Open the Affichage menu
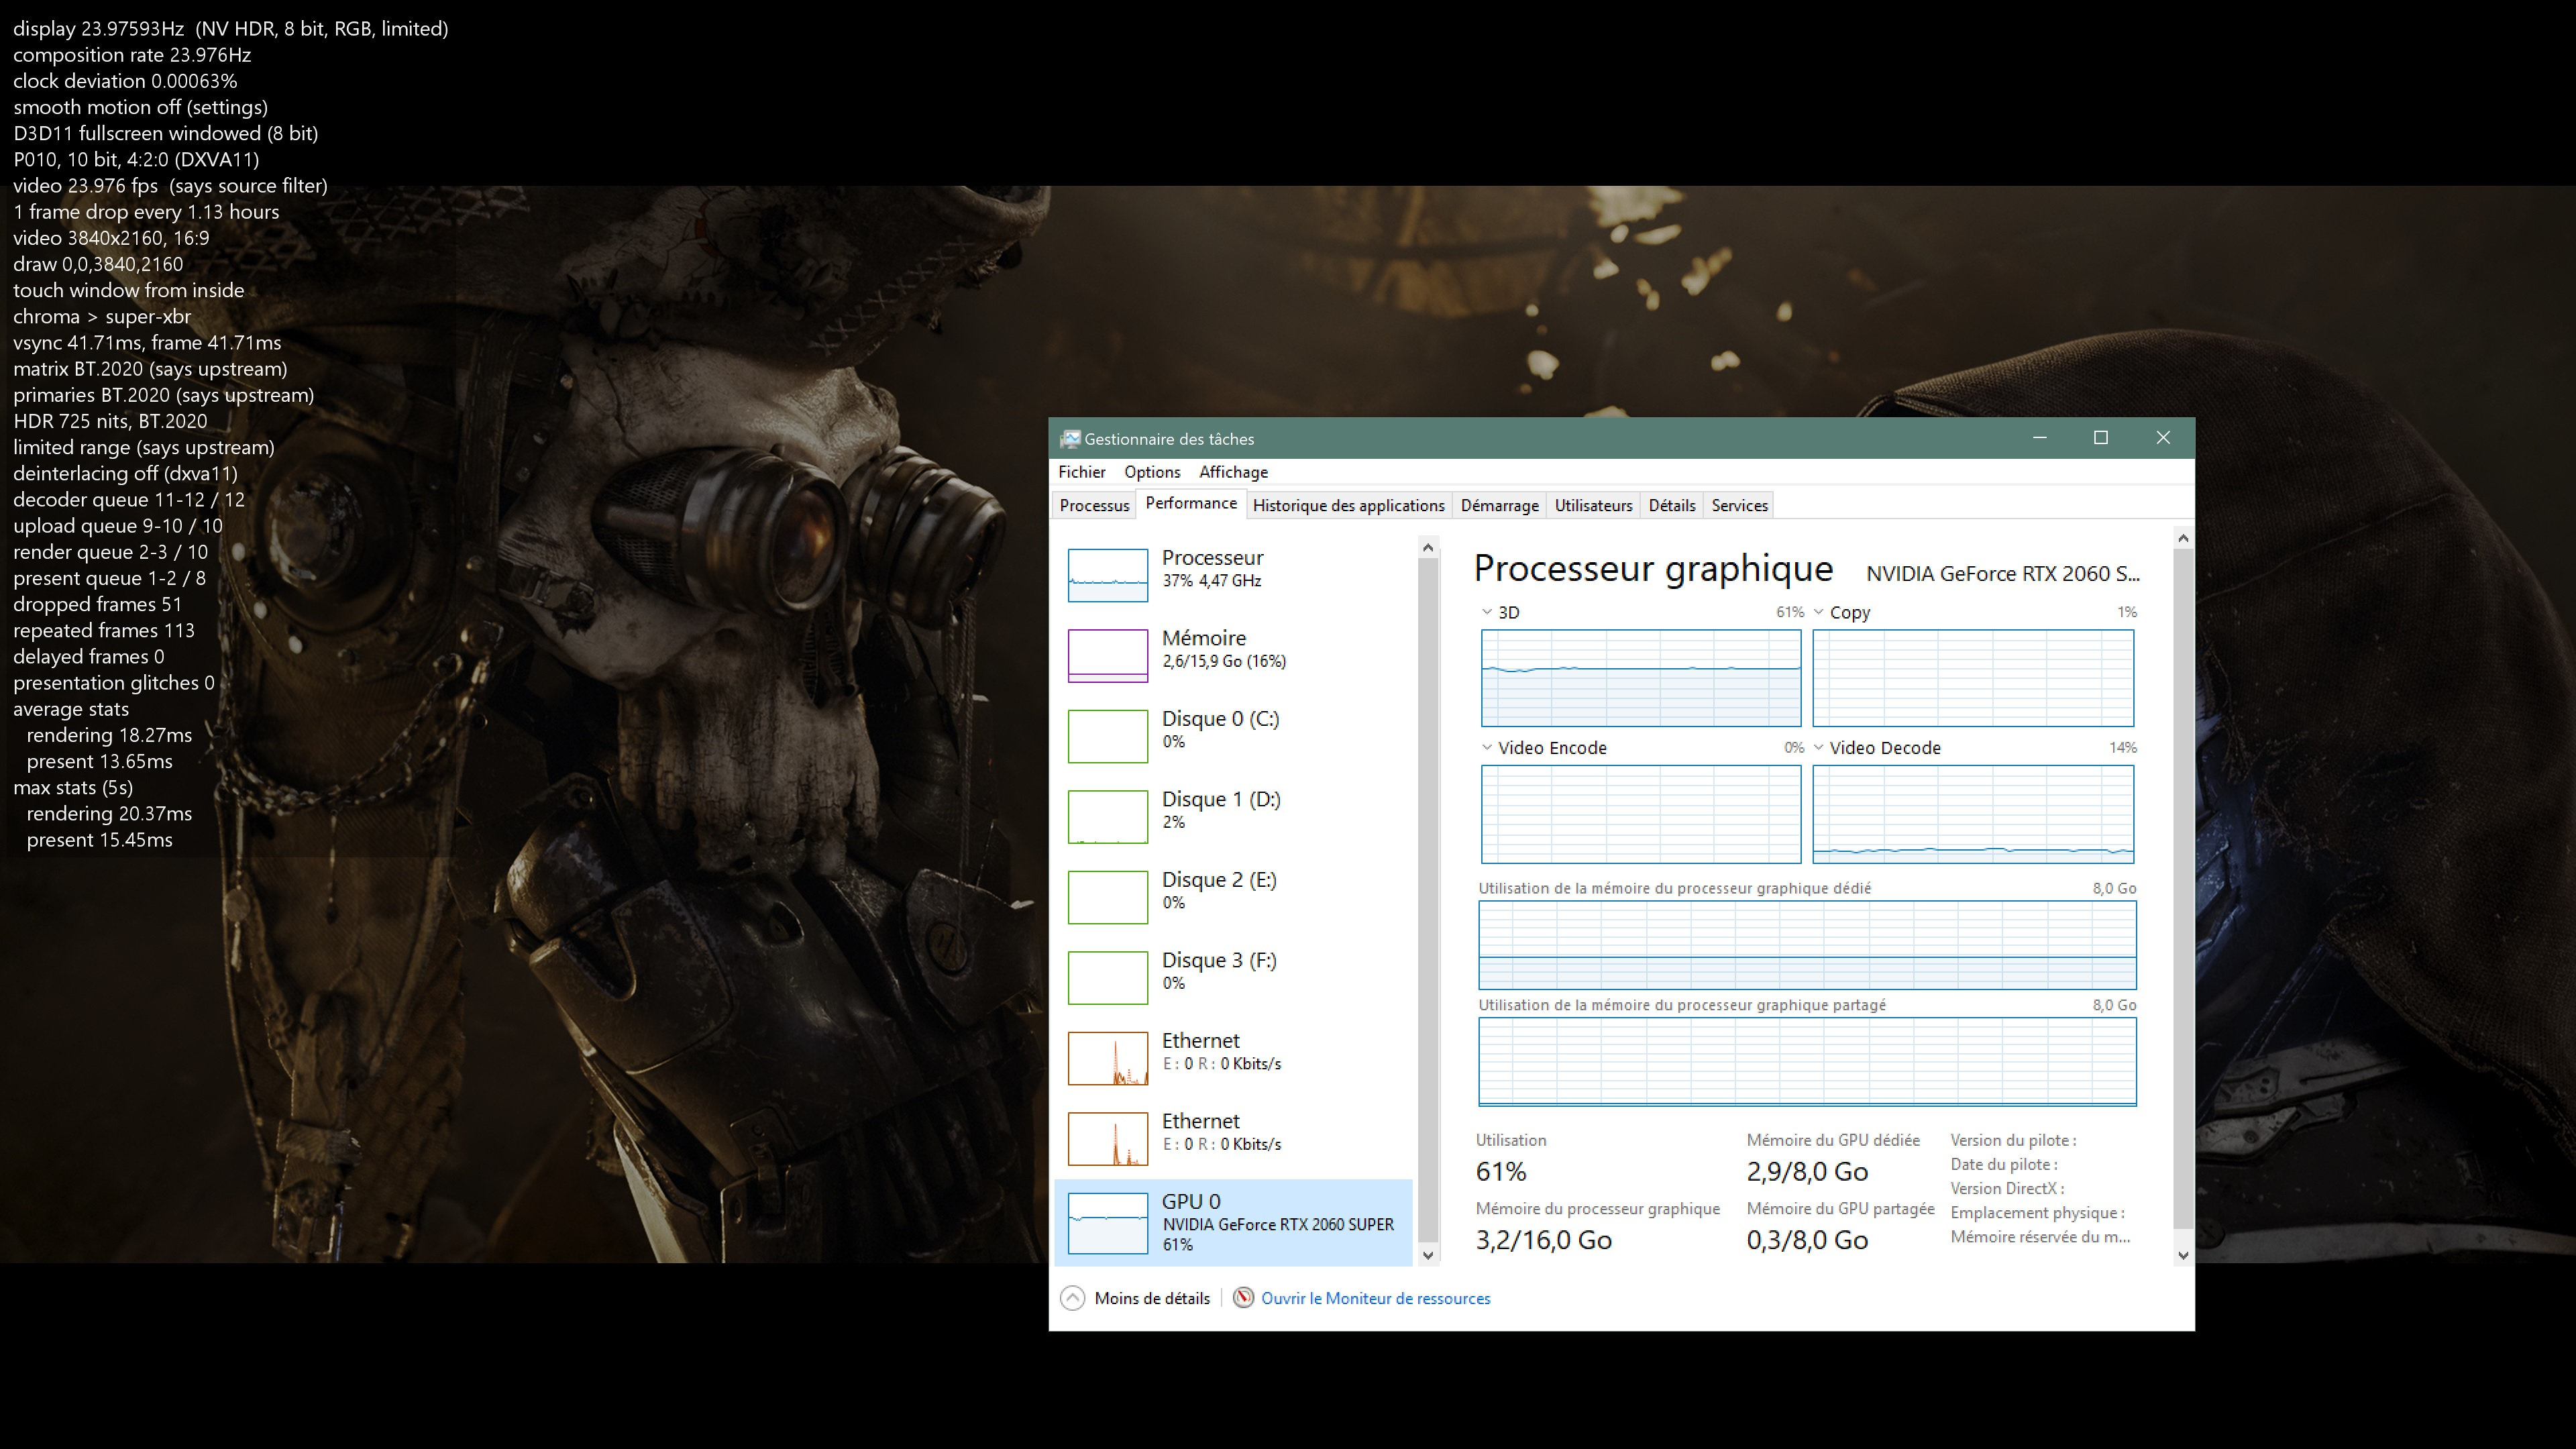 coord(1232,472)
